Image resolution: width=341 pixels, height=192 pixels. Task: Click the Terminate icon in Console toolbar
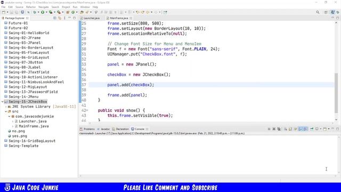click(269, 129)
